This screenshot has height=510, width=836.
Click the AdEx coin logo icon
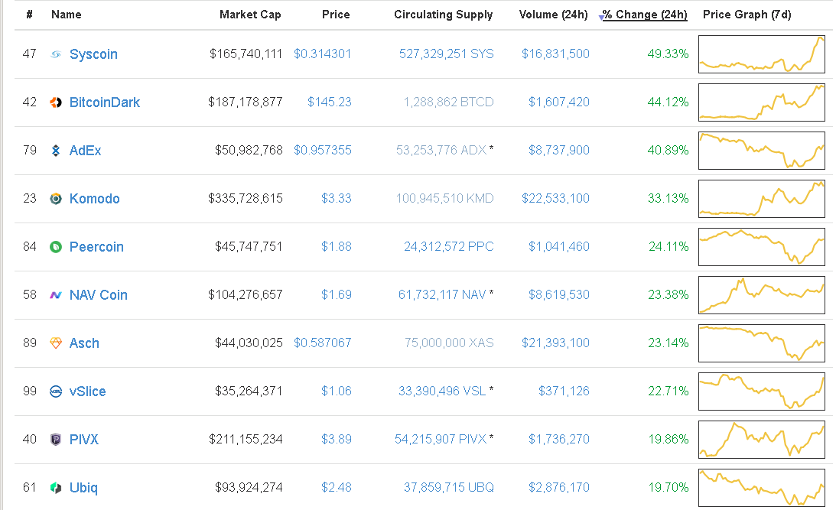55,151
